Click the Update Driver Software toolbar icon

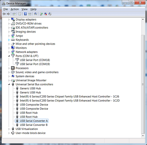[x=41, y=14]
